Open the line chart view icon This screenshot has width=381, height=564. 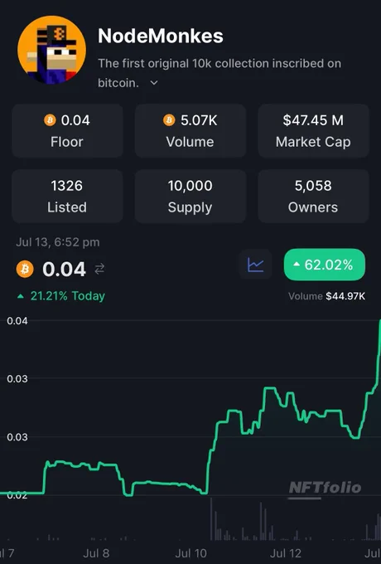pos(256,265)
